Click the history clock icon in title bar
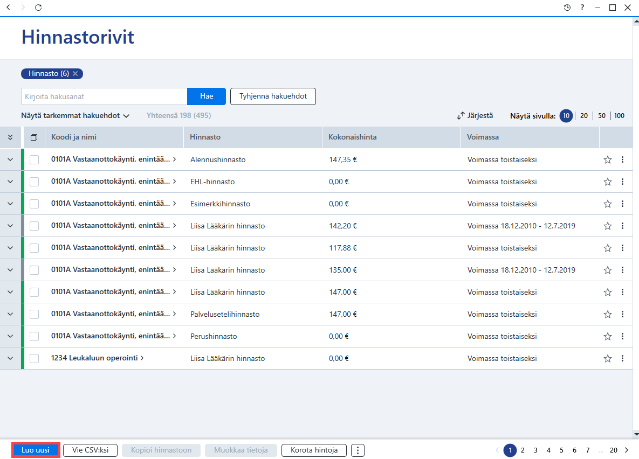The width and height of the screenshot is (639, 459). [x=567, y=8]
